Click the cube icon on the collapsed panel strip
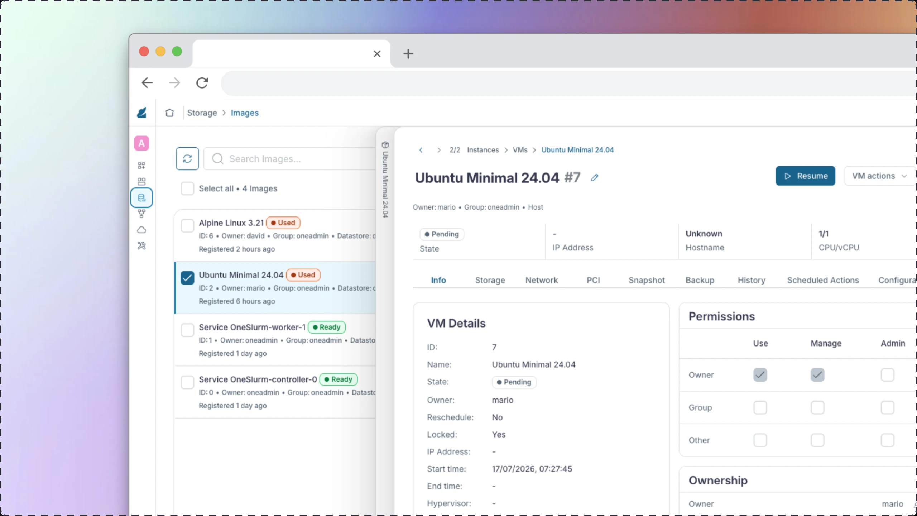 (385, 145)
